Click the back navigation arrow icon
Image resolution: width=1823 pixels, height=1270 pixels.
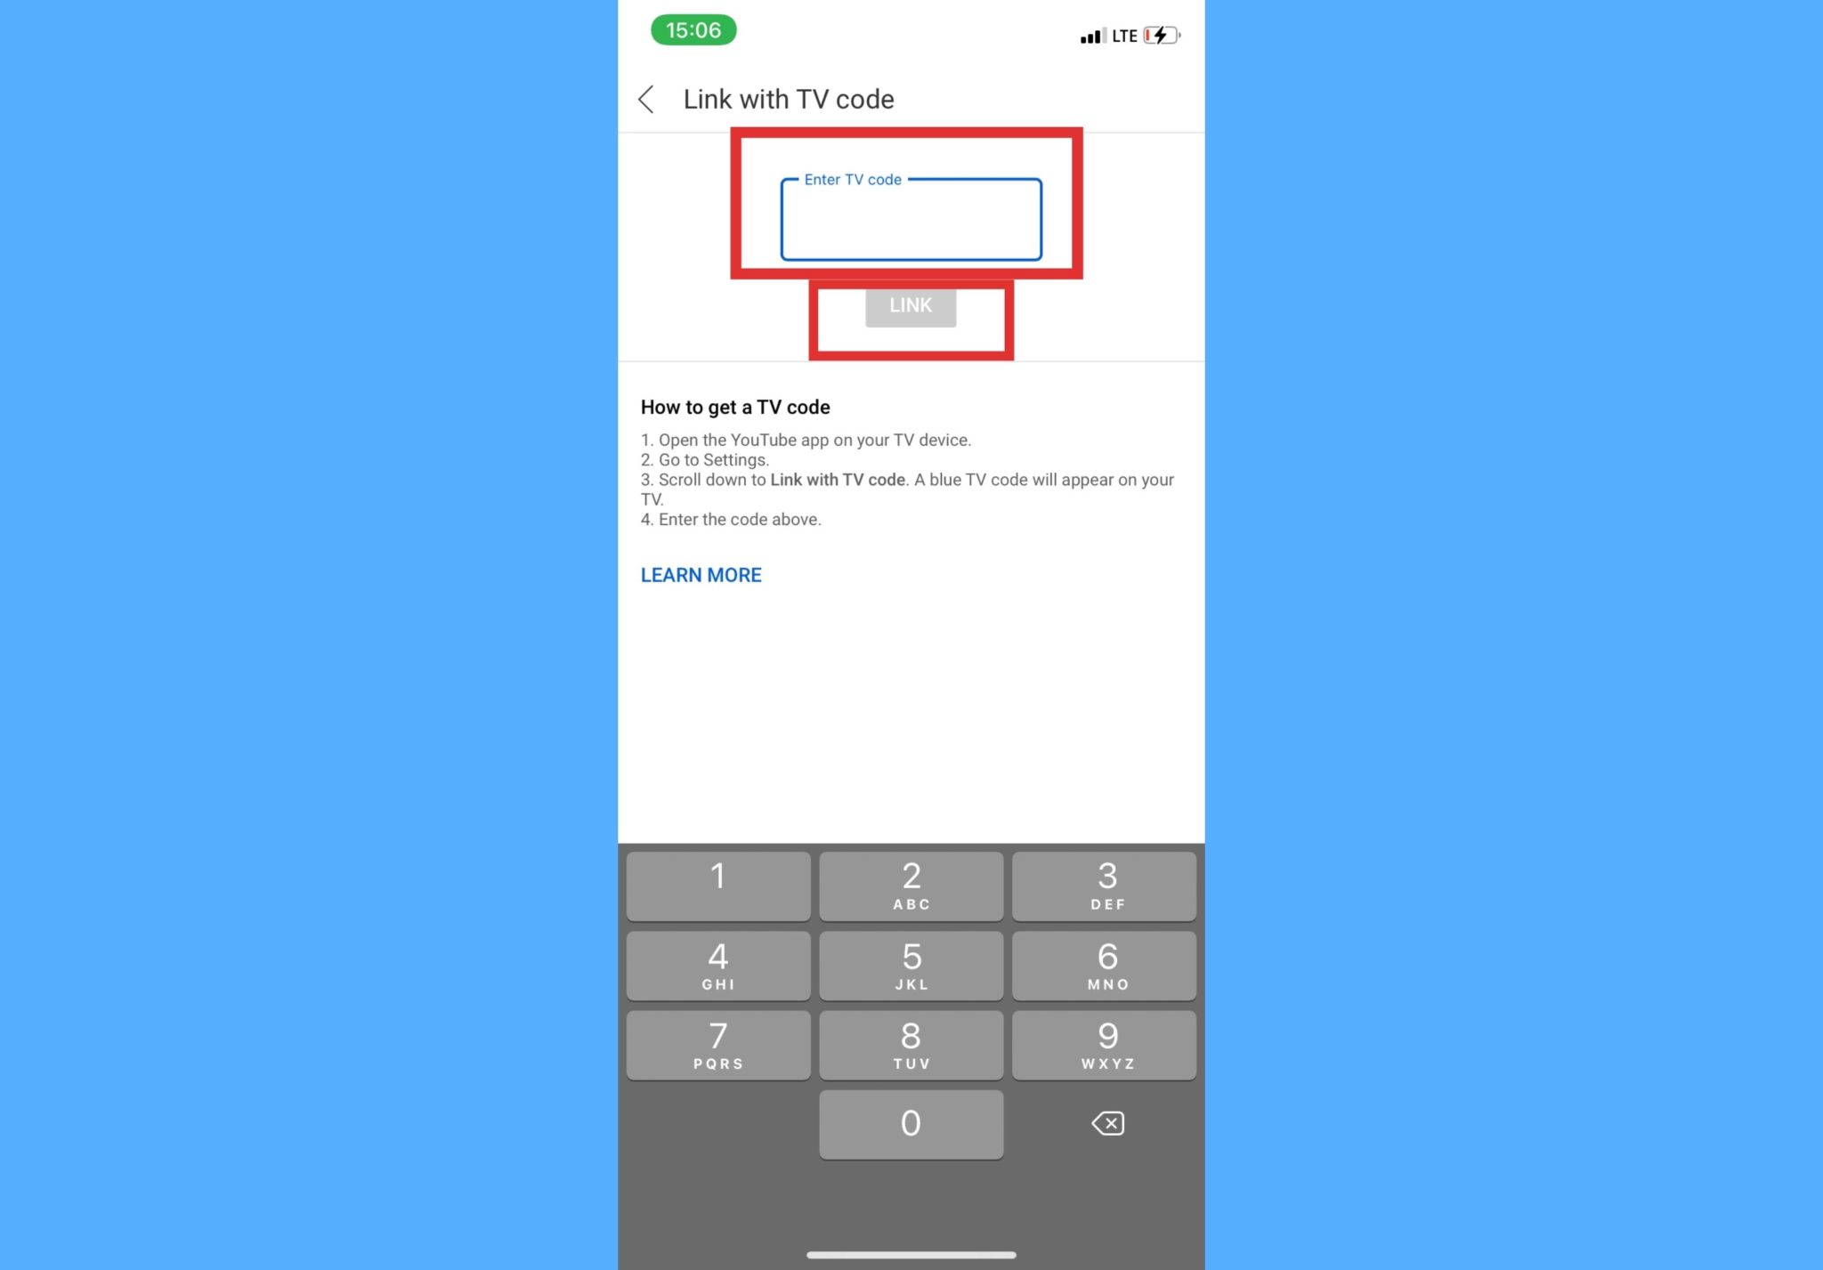647,98
